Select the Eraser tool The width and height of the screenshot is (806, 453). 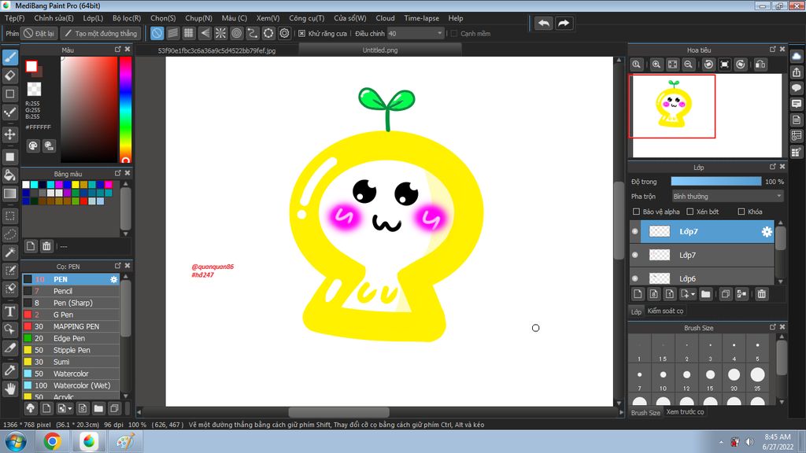coord(9,75)
